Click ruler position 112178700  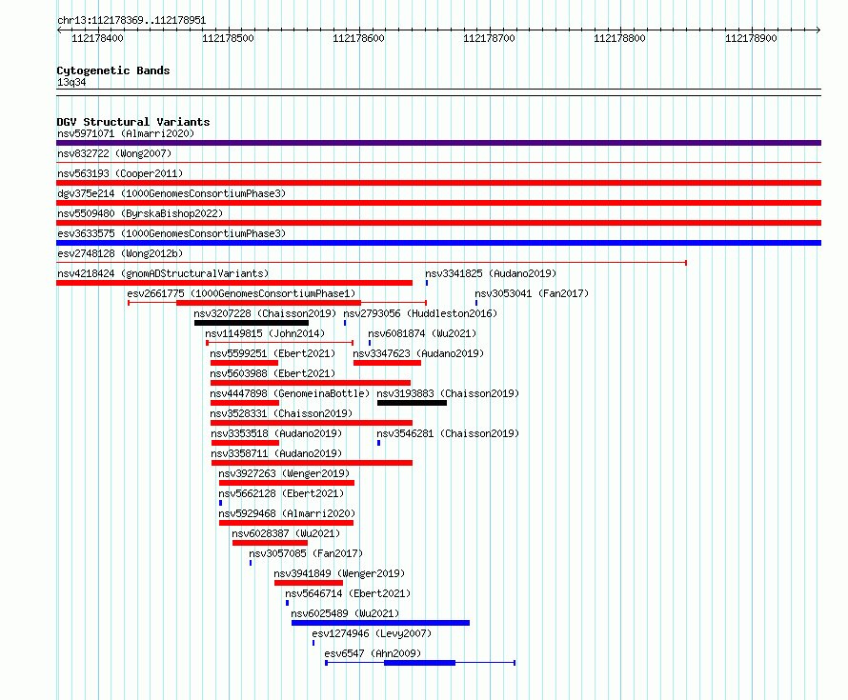point(489,38)
